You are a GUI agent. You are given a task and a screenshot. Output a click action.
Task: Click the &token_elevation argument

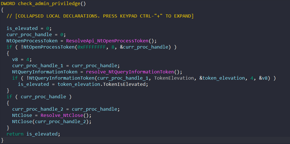pyautogui.click(x=222, y=78)
